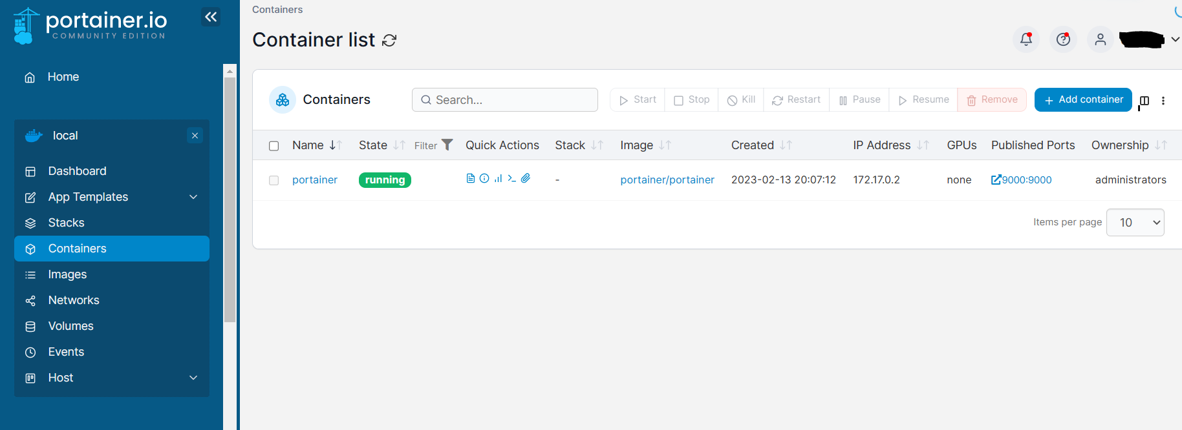Viewport: 1182px width, 430px height.
Task: Click the container Search field
Action: pyautogui.click(x=504, y=99)
